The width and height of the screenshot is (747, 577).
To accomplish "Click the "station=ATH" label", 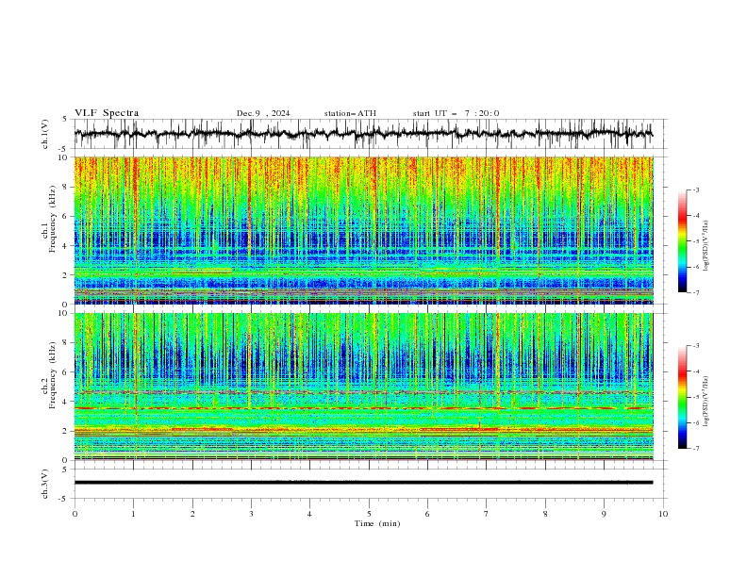I will click(x=350, y=113).
